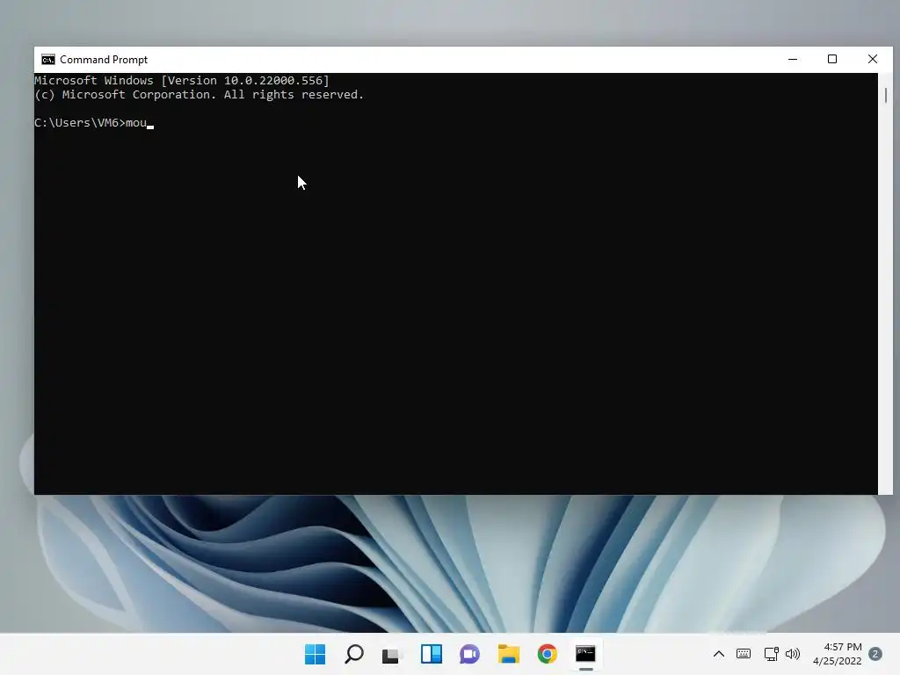Click the Microsoft Windows version text

pyautogui.click(x=181, y=80)
